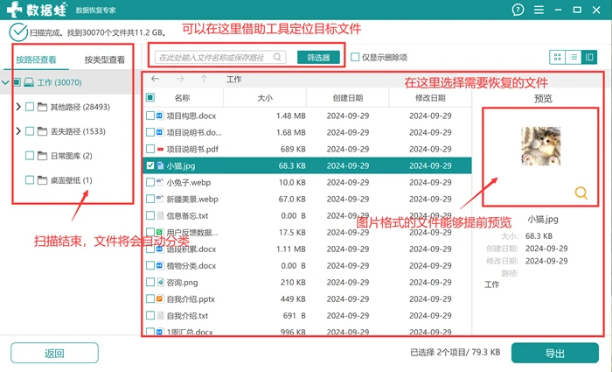Select the 按路径查看 tab

36,60
